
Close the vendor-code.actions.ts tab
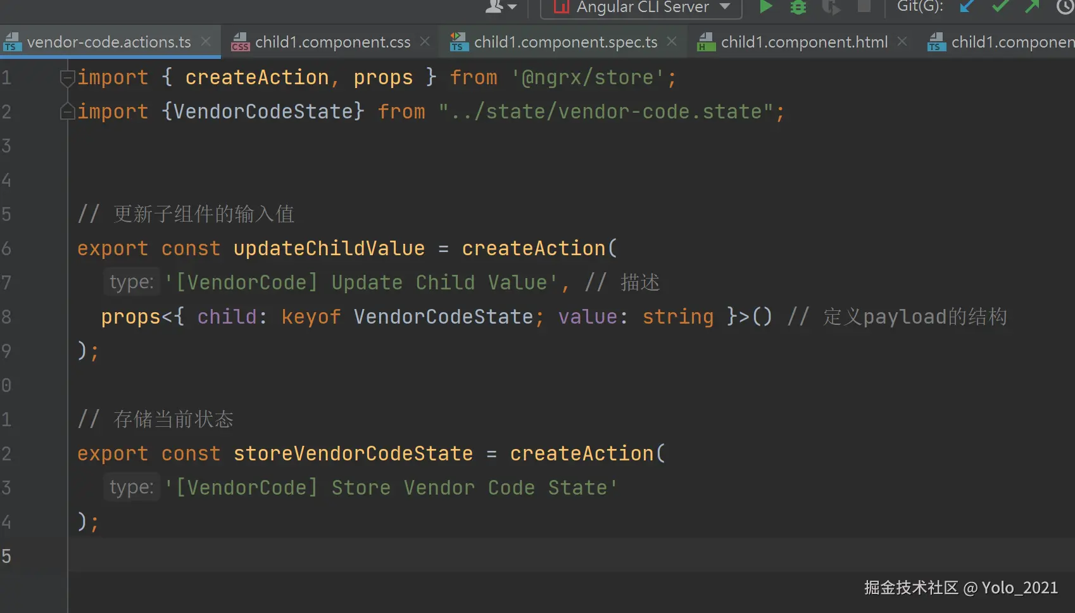(x=206, y=42)
